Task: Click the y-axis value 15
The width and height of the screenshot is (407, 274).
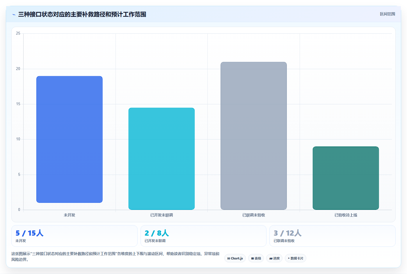Action: pyautogui.click(x=18, y=104)
